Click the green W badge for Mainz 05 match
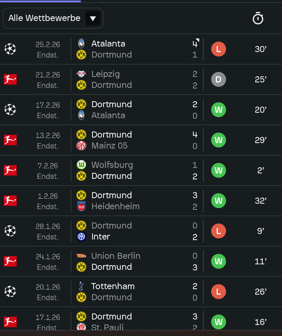 (x=218, y=140)
